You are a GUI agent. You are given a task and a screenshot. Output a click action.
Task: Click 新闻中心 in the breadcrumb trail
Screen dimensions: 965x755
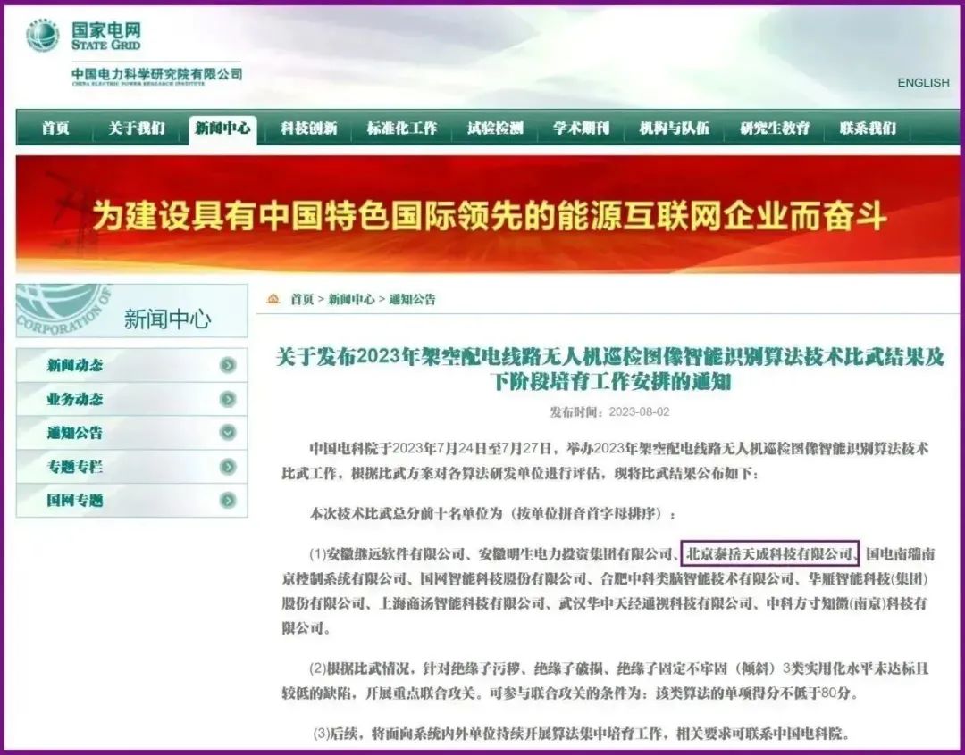(351, 300)
